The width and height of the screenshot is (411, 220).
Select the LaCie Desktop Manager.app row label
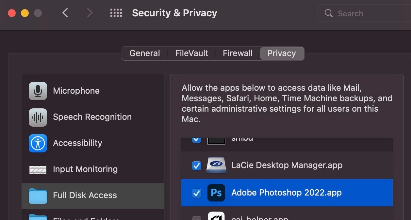point(287,165)
